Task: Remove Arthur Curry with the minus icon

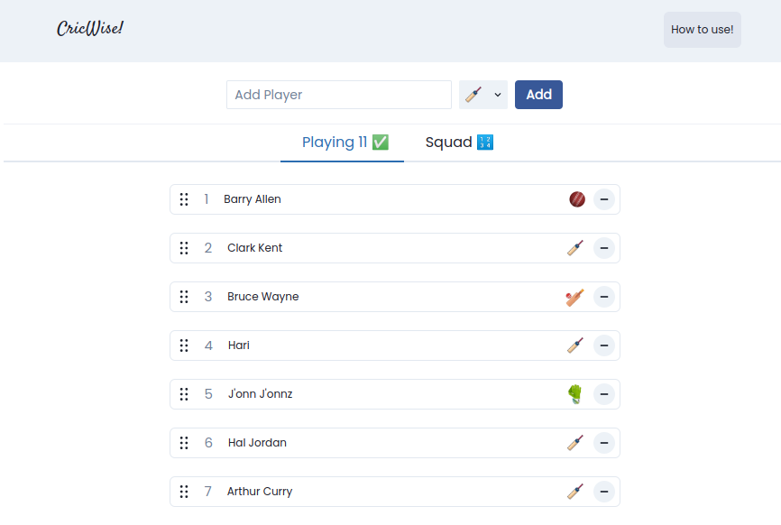Action: tap(604, 492)
